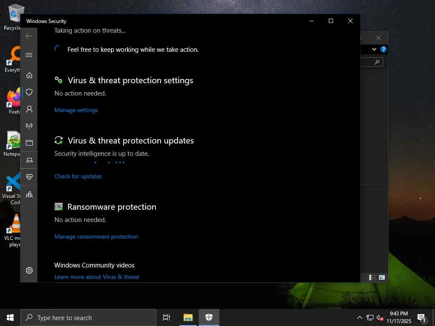Open the Windows Start menu

(x=10, y=318)
